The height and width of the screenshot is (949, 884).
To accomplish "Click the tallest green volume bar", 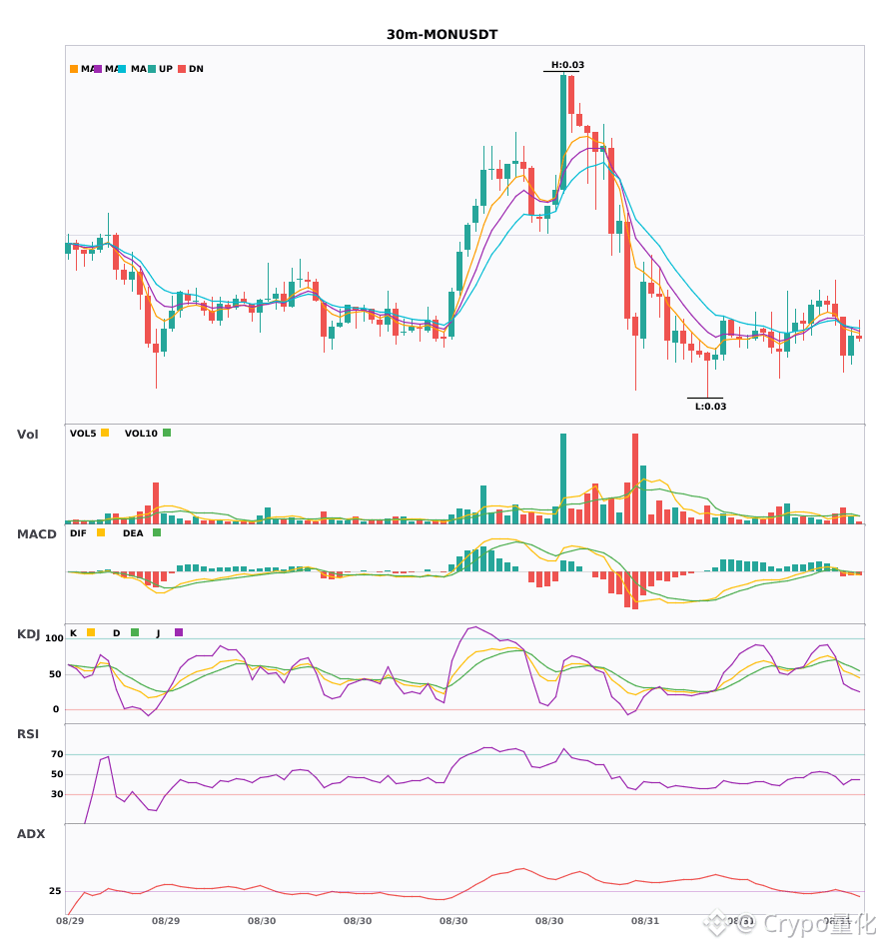I will pyautogui.click(x=563, y=478).
